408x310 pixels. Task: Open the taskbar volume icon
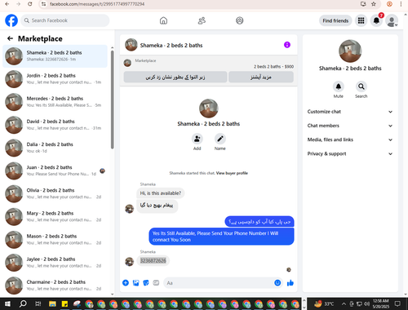(x=366, y=303)
